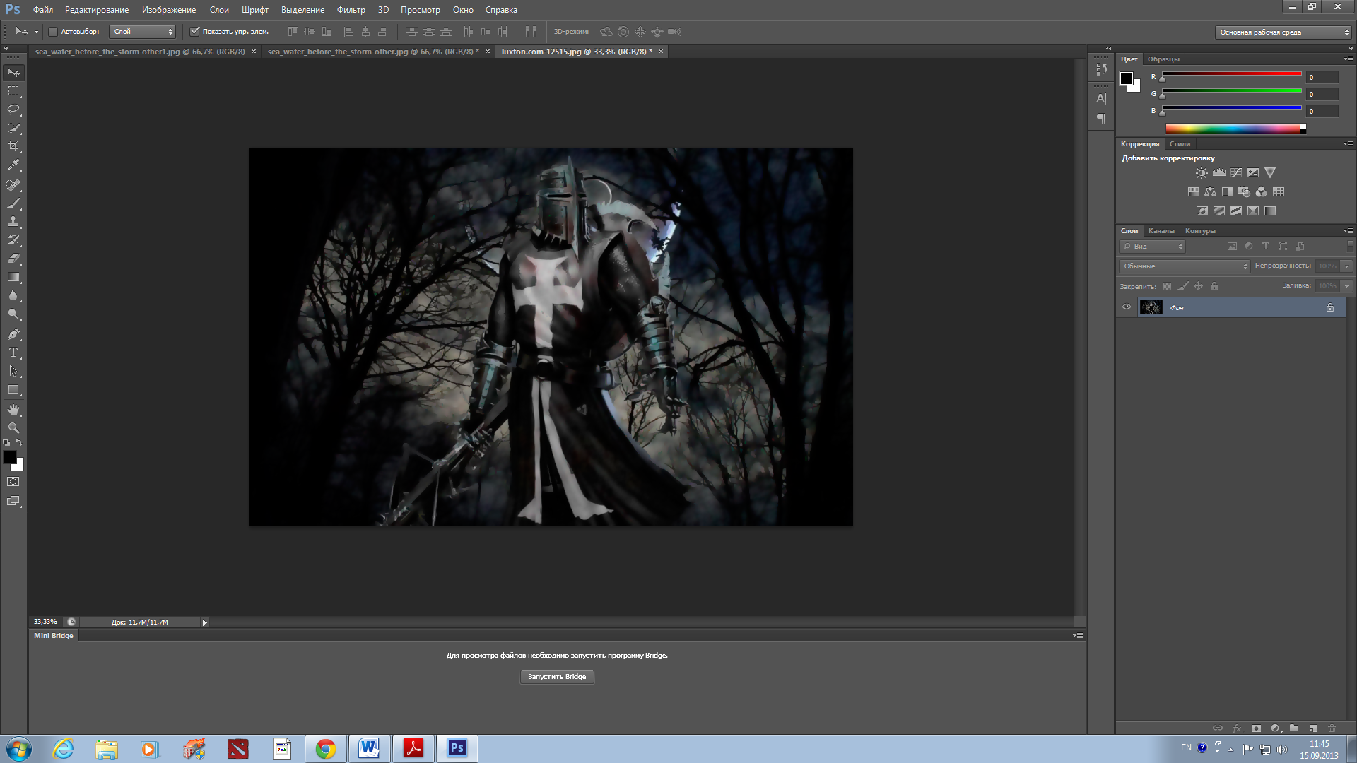
Task: Hide the Фон layer
Action: tap(1127, 307)
